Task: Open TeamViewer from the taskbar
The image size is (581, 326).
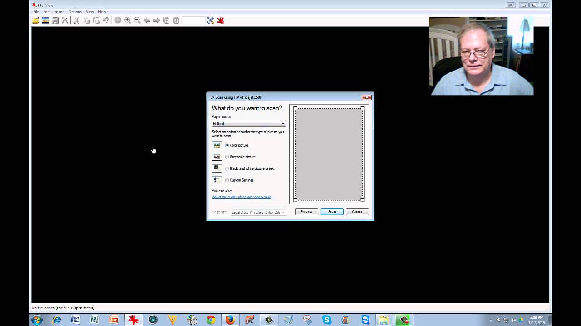Action: click(x=365, y=320)
